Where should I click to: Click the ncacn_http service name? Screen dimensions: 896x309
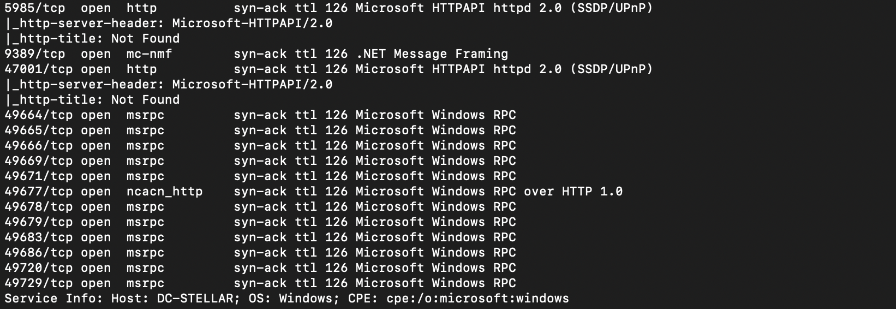click(x=164, y=192)
